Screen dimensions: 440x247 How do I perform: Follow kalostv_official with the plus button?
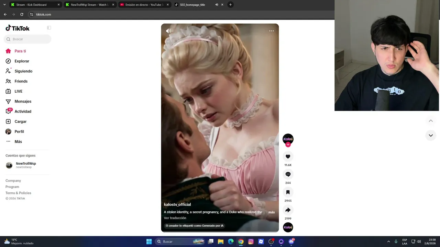(x=288, y=145)
